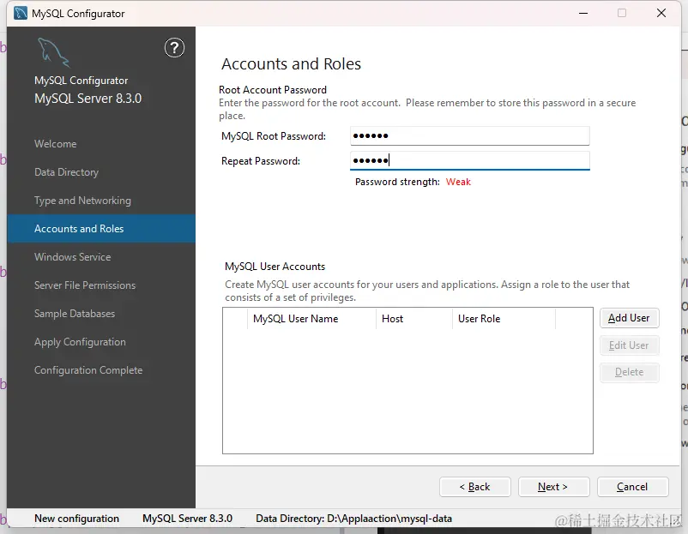Focus the MySQL Root Password field
Viewport: 688px width, 534px height.
470,136
